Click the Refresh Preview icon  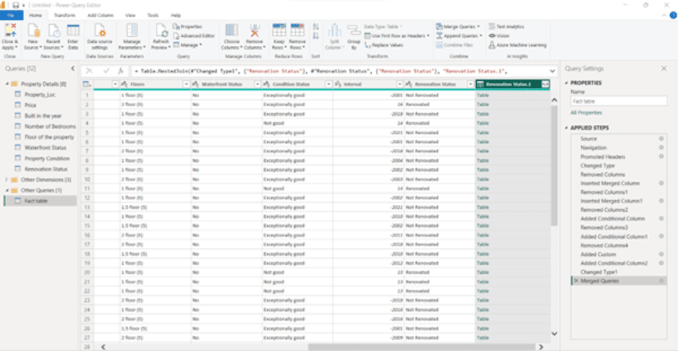point(161,31)
